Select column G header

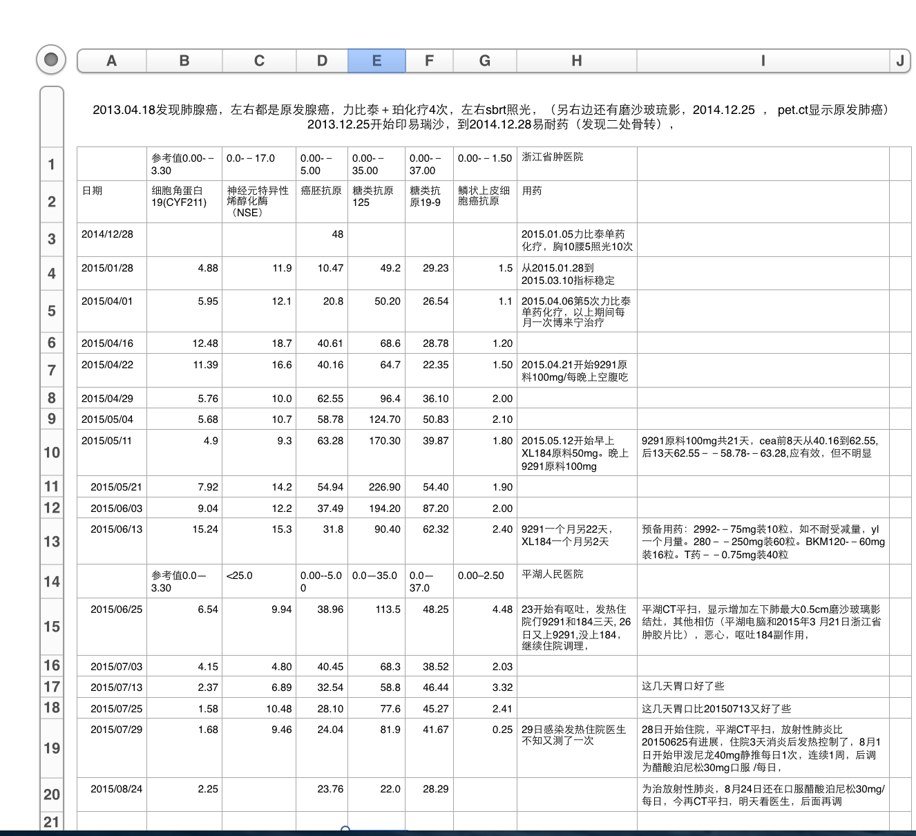tap(485, 61)
